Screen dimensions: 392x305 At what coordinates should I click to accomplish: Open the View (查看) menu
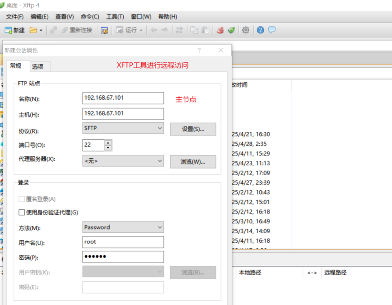point(65,17)
